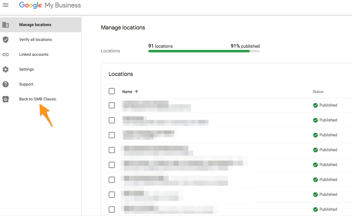352x216 pixels.
Task: Click the Support sidebar entry
Action: pyautogui.click(x=26, y=84)
